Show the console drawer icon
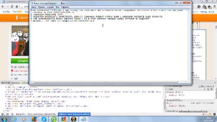217x122 pixels. [x=7, y=114]
